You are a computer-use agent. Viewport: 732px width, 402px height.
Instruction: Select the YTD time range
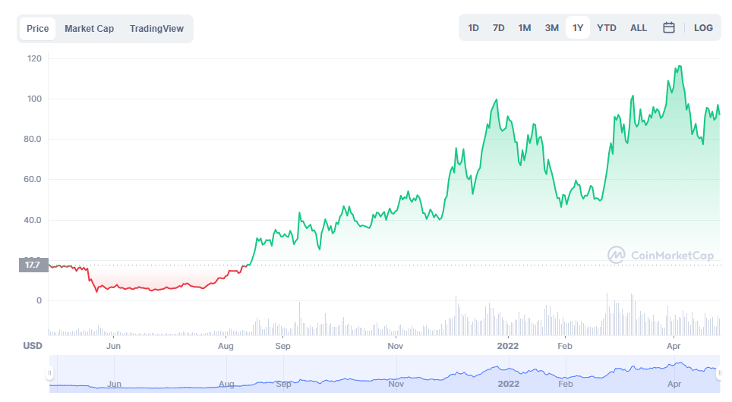click(607, 28)
